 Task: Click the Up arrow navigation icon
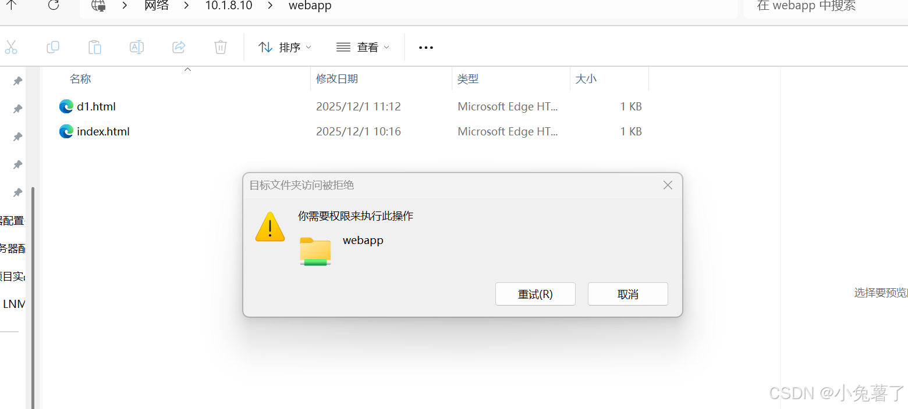[x=12, y=6]
